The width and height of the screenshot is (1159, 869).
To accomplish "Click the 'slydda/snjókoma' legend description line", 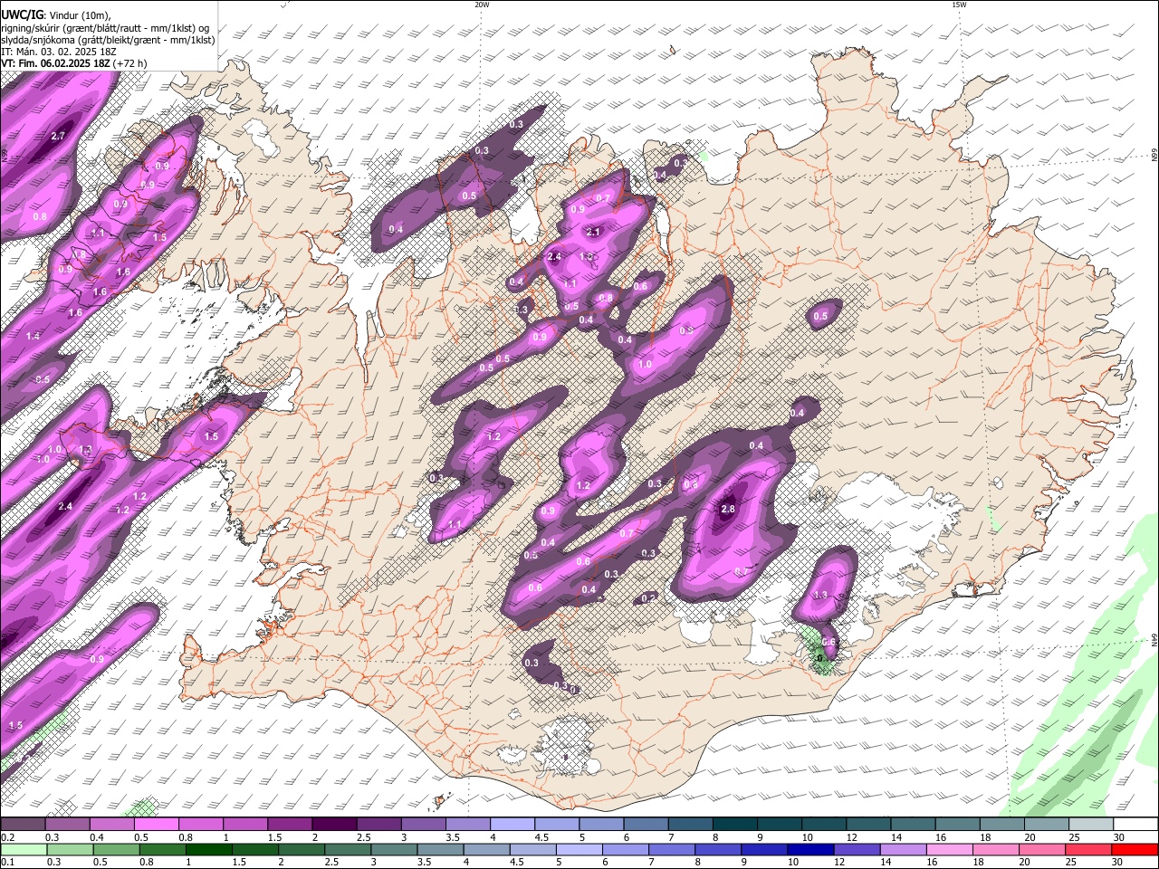I will (108, 40).
